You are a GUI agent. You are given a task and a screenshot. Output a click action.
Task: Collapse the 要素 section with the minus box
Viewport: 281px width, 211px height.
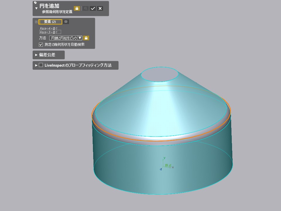(36, 22)
